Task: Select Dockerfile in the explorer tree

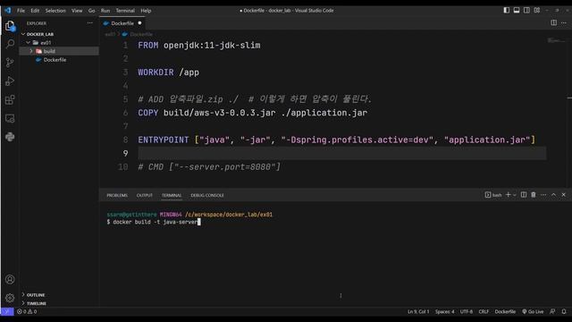Action: click(55, 60)
